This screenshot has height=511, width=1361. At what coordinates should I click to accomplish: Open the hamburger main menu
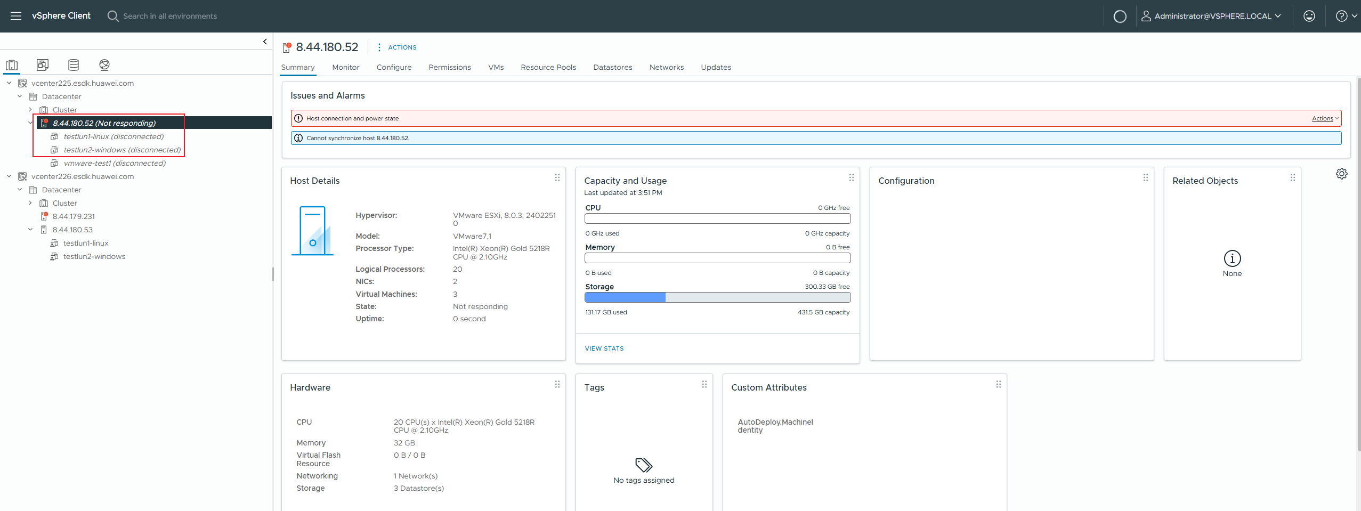(x=16, y=16)
